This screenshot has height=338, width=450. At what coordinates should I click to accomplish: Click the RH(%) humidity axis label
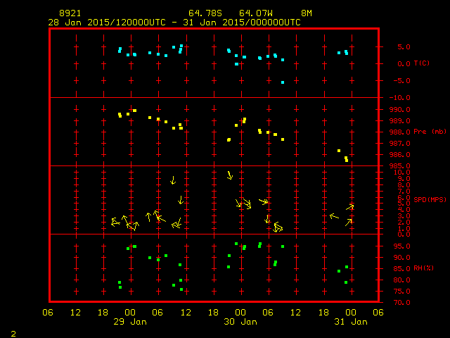click(424, 268)
